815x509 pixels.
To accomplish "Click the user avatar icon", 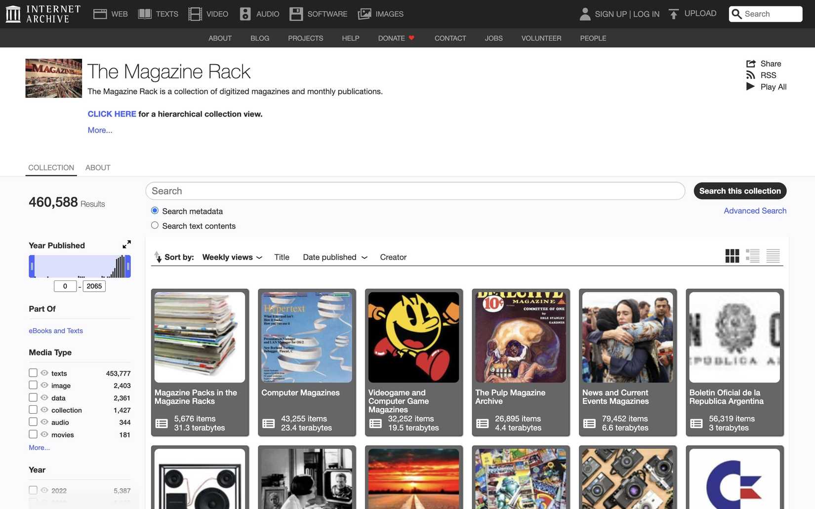I will pyautogui.click(x=585, y=14).
